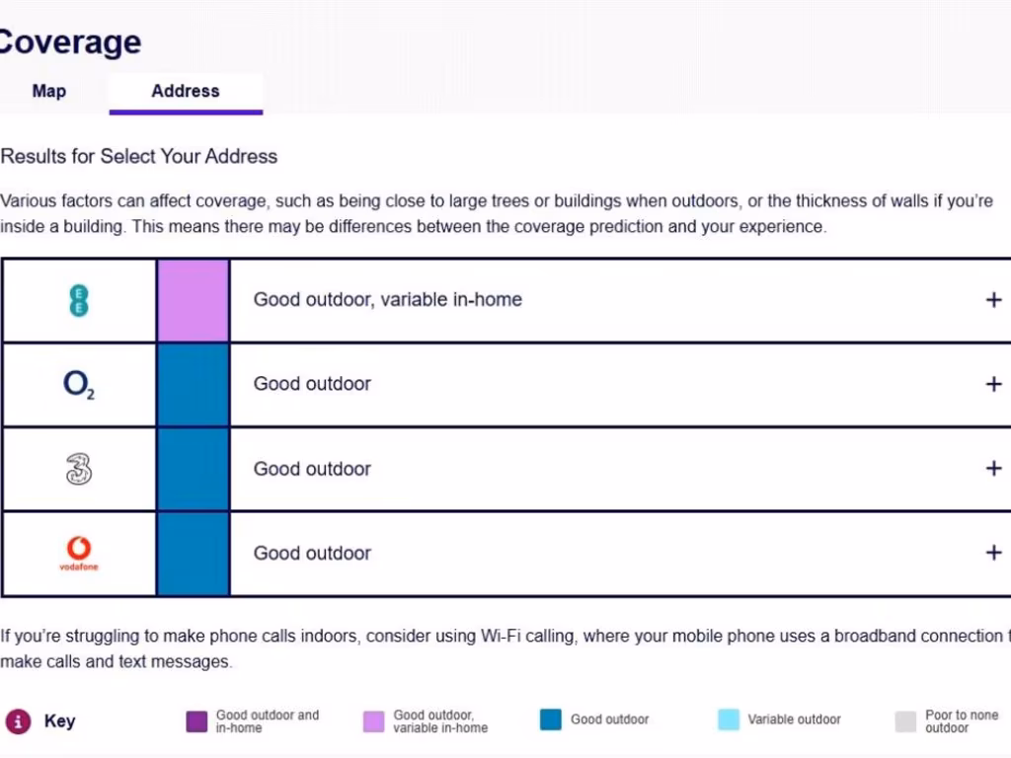Click the grey Poor to none swatch
The height and width of the screenshot is (758, 1011).
coord(905,721)
